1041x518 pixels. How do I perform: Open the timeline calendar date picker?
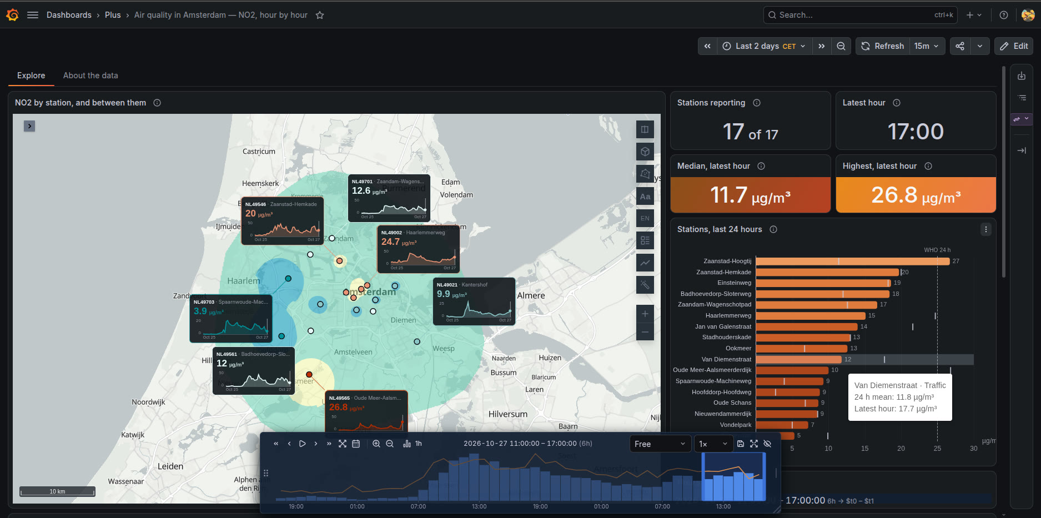356,444
